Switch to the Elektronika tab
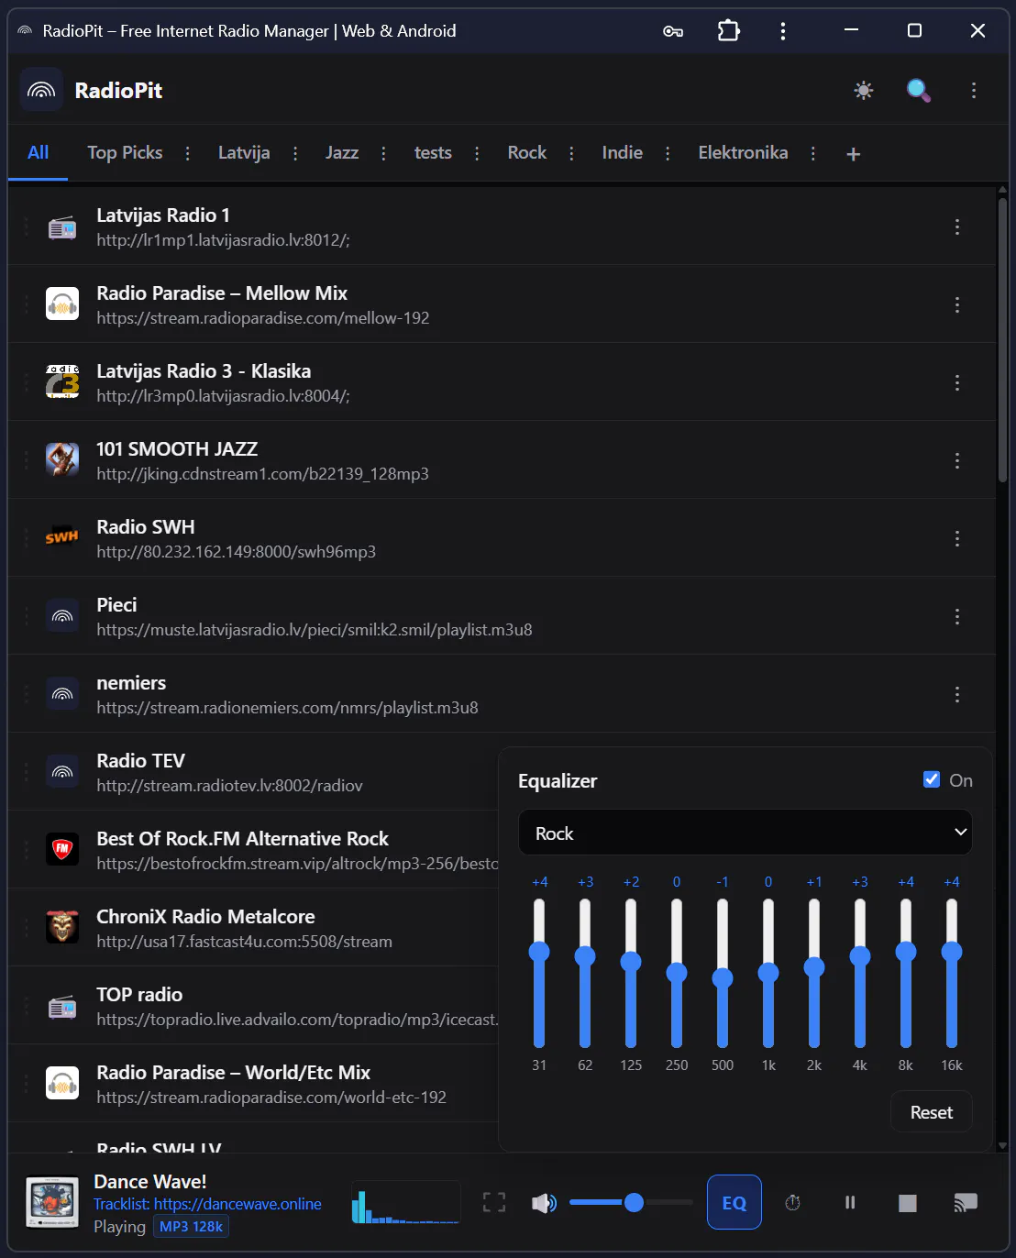Screen dimensions: 1016x1258 [743, 152]
